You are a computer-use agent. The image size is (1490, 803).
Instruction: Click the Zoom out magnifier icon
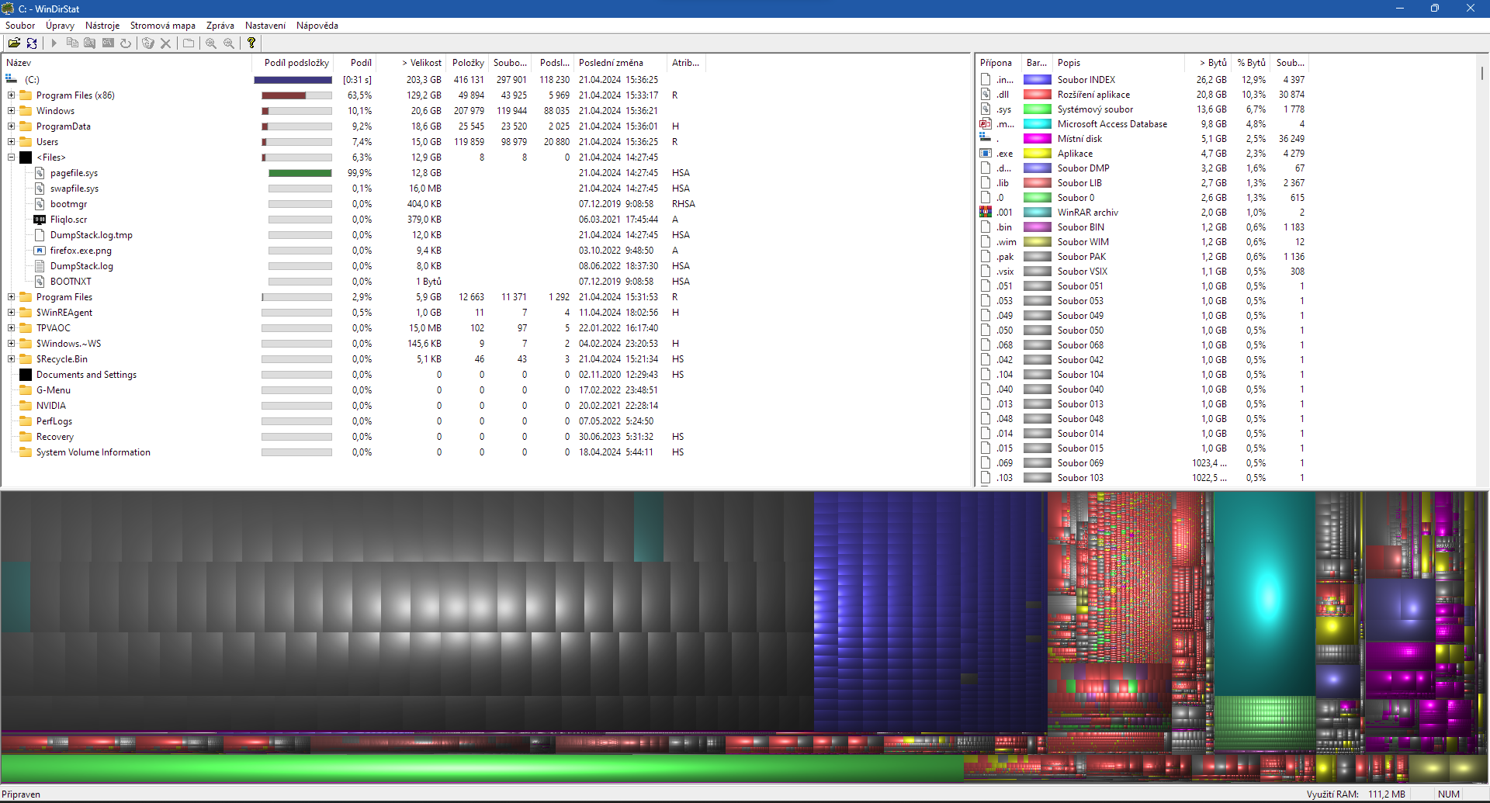[x=229, y=43]
